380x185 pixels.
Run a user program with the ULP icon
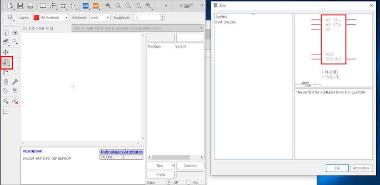coord(95,6)
